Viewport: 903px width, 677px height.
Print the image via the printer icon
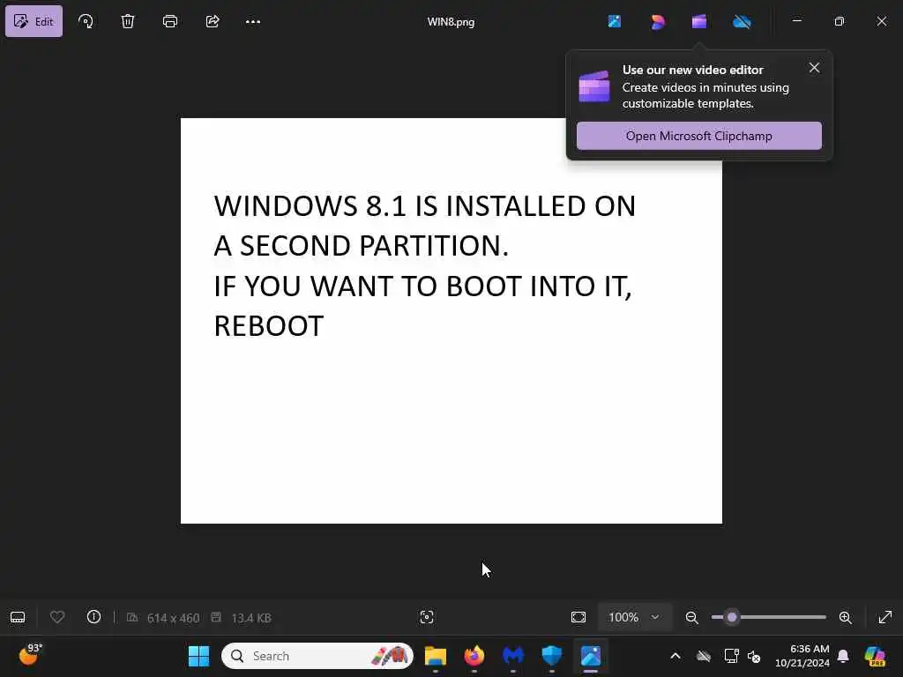click(x=170, y=21)
